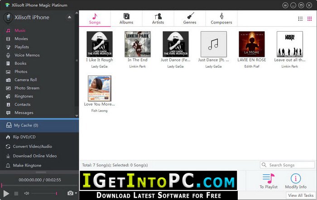Click the Edith Piaf artist label
Image resolution: width=317 pixels, height=200 pixels.
(x=252, y=66)
